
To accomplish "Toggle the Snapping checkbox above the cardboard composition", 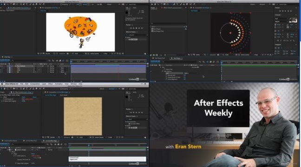I will pos(61,89).
